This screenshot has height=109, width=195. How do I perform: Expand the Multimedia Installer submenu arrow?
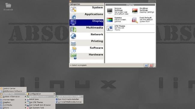[x=54, y=97]
